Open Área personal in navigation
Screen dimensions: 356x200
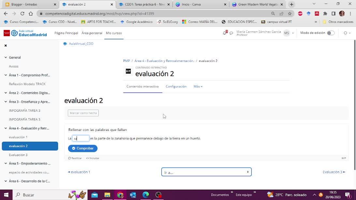pos(92,33)
